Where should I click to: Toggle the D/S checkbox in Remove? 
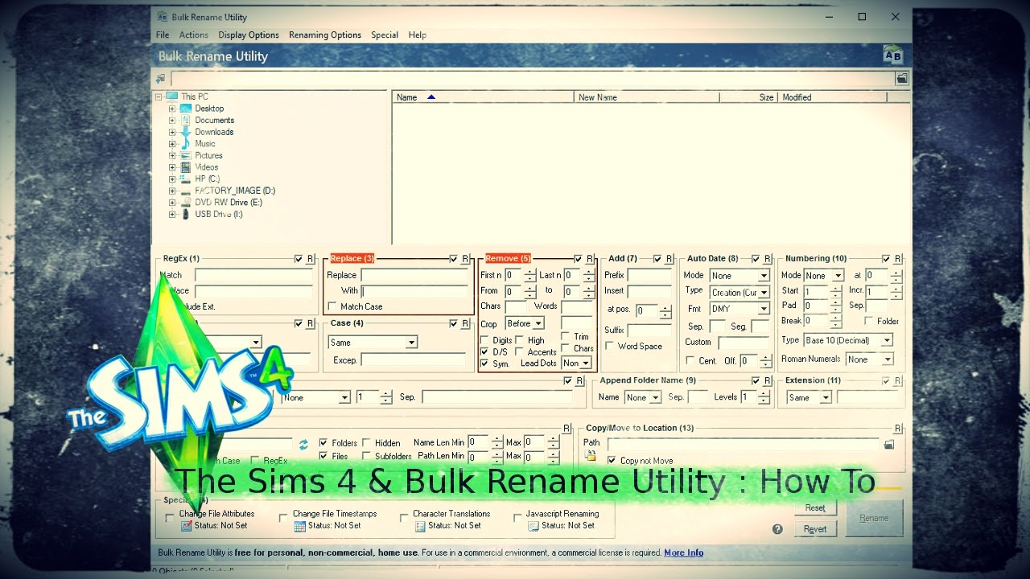click(484, 351)
